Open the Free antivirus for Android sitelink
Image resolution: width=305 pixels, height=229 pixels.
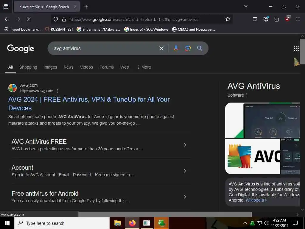[x=45, y=193]
